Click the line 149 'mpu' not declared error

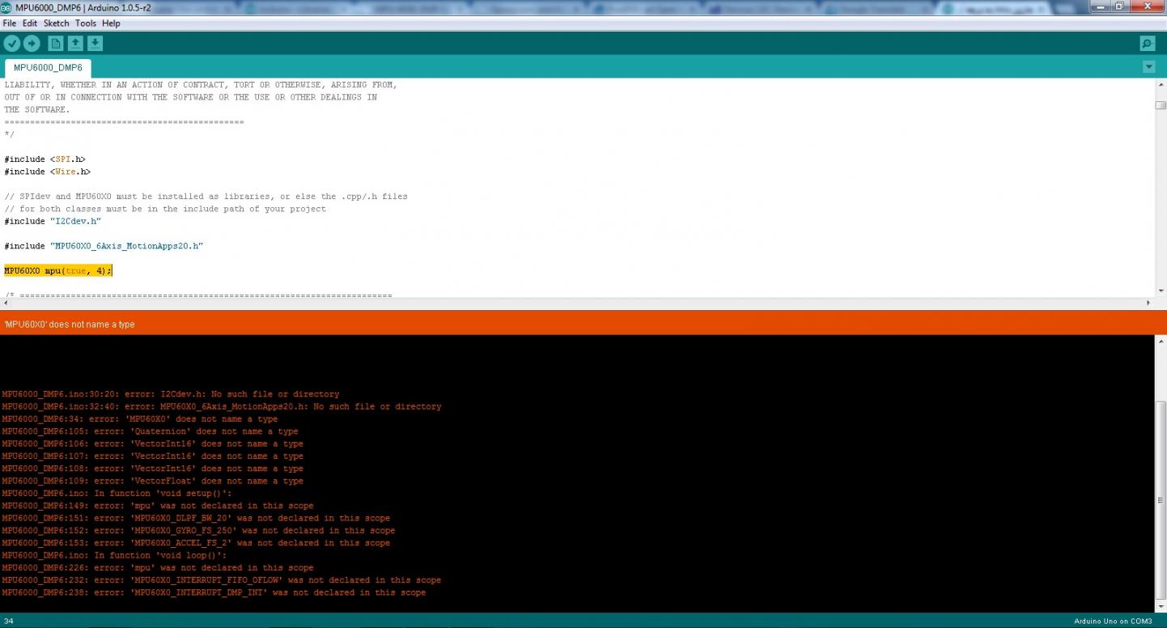pyautogui.click(x=158, y=506)
